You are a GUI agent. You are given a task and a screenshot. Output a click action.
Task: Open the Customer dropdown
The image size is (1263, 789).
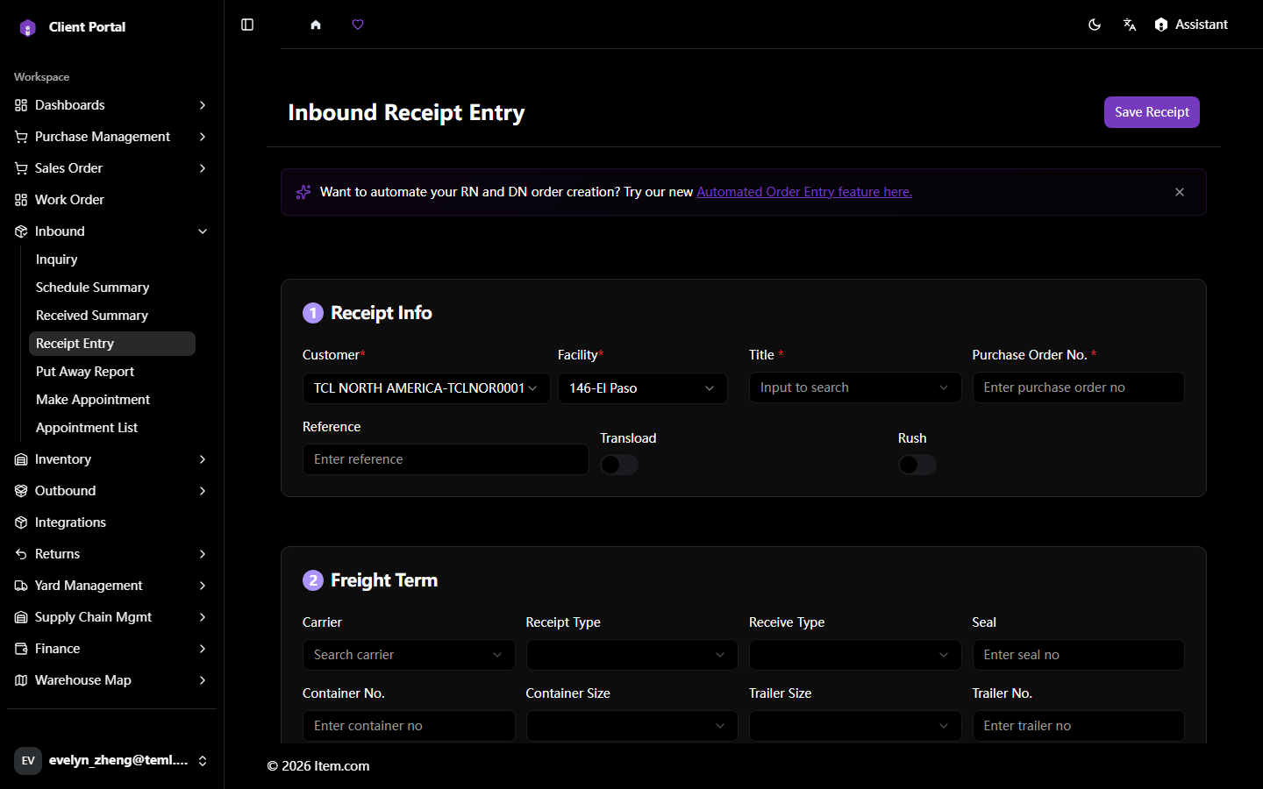(426, 388)
